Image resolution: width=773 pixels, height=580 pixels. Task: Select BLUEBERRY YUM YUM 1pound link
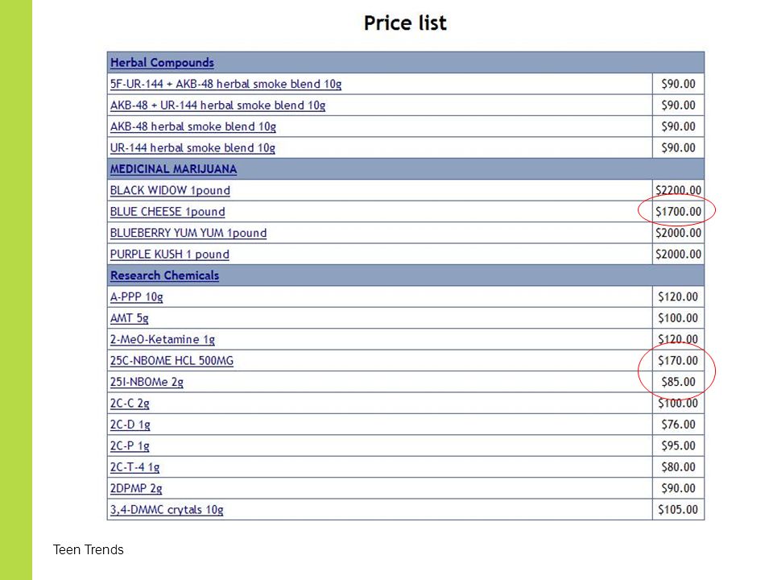[x=188, y=233]
